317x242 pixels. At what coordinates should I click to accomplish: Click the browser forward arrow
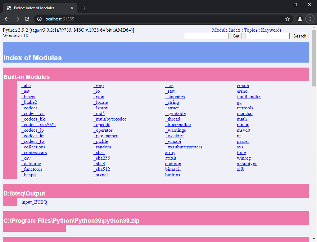[x=17, y=19]
